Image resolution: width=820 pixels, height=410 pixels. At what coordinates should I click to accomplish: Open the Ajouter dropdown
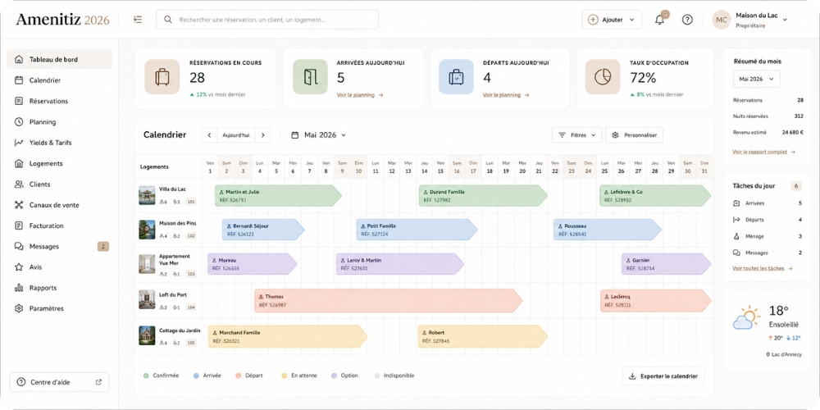coord(612,20)
